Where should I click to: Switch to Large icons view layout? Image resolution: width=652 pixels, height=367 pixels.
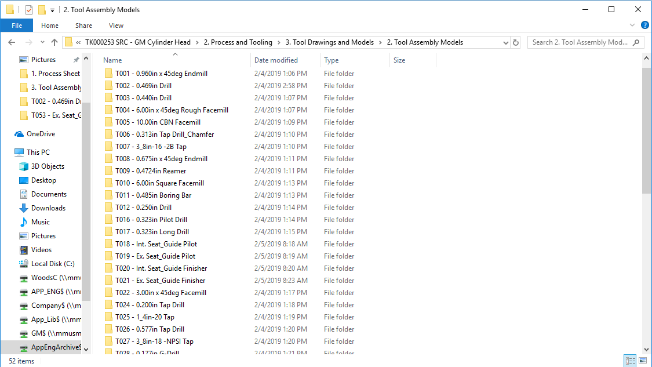[642, 361]
